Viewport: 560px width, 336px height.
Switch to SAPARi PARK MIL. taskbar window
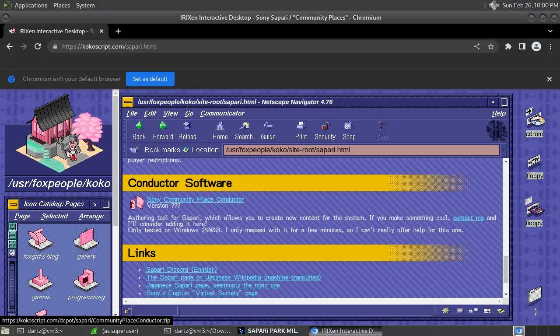pos(268,331)
